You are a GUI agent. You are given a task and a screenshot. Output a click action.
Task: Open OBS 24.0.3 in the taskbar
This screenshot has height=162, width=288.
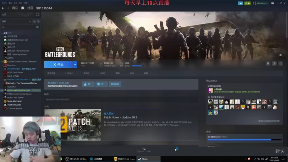point(76,159)
